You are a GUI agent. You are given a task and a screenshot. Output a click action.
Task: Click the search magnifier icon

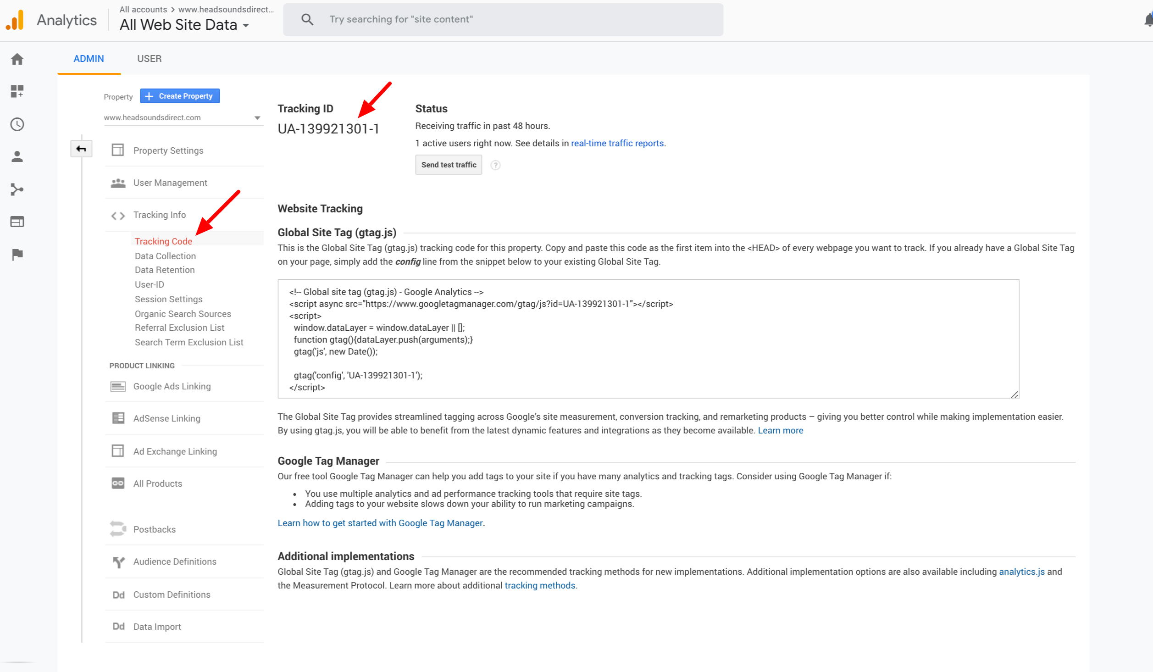(307, 19)
